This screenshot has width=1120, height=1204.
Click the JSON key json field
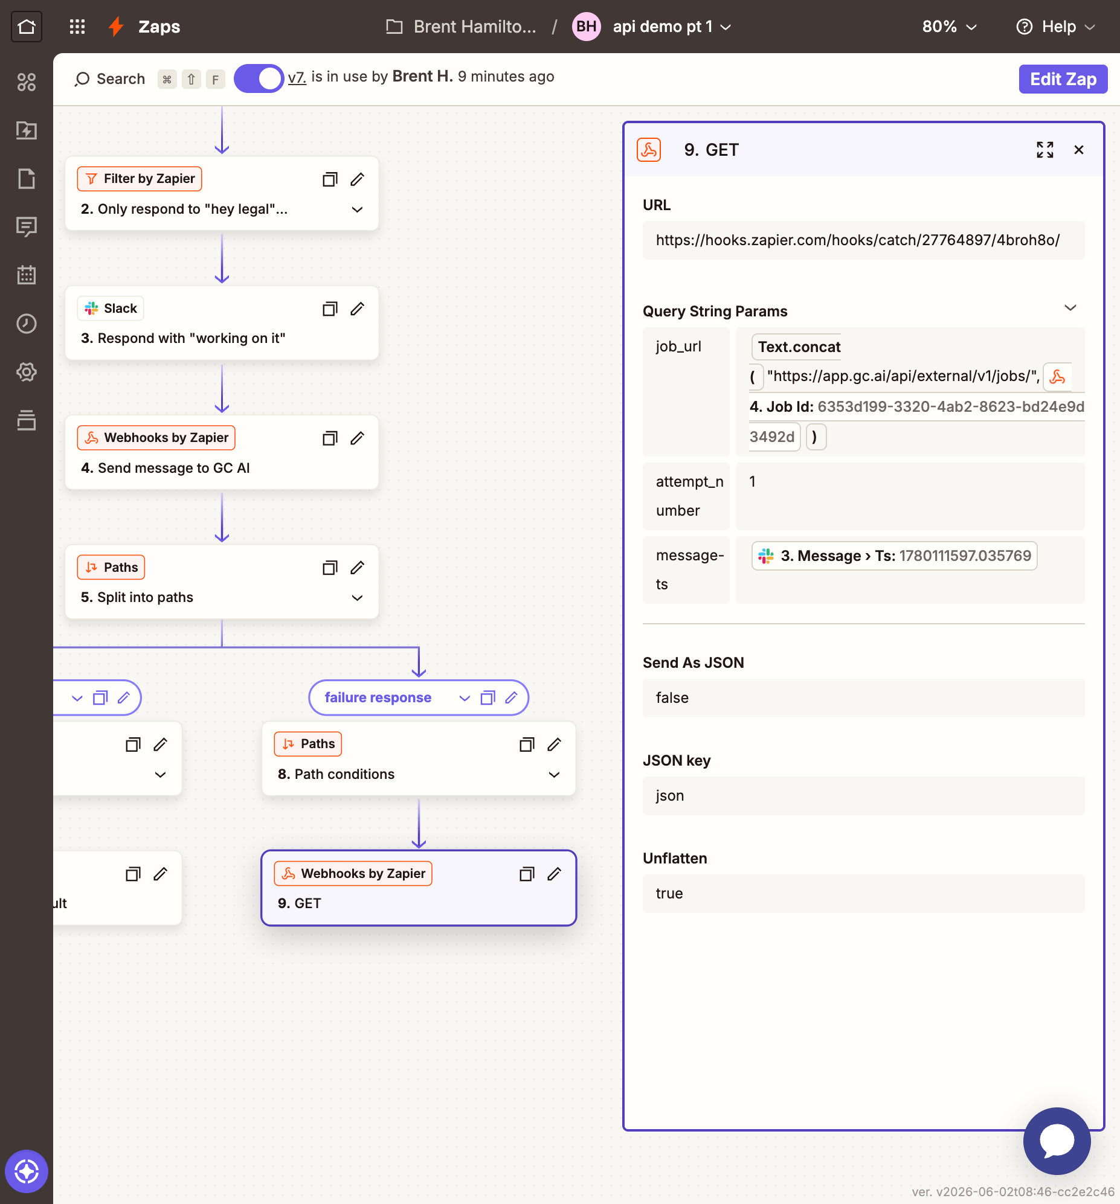[x=864, y=796]
